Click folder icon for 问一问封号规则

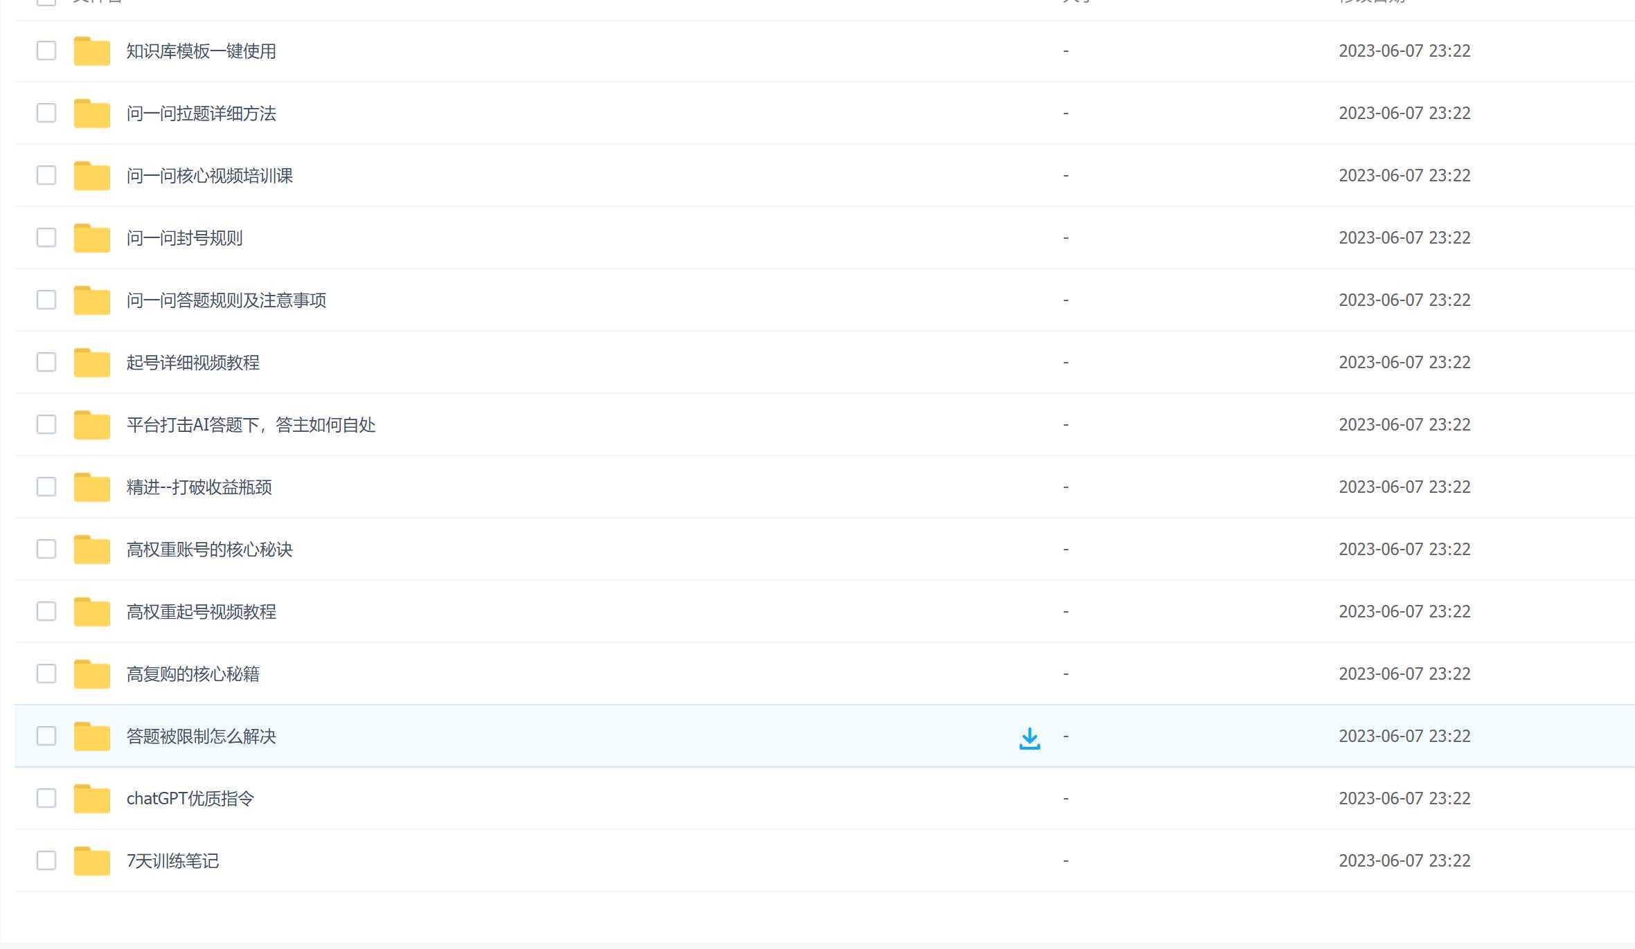point(92,239)
